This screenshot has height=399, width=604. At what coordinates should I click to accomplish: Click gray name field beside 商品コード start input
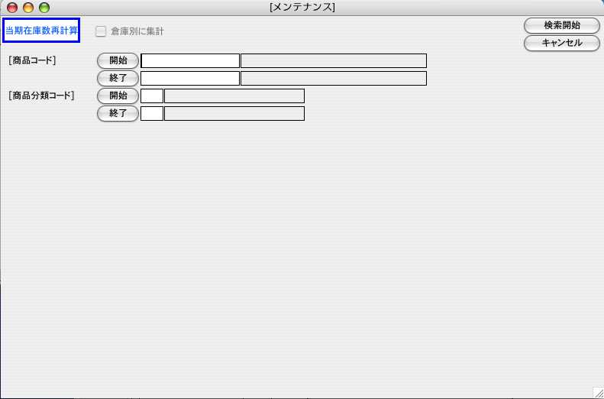click(x=333, y=61)
